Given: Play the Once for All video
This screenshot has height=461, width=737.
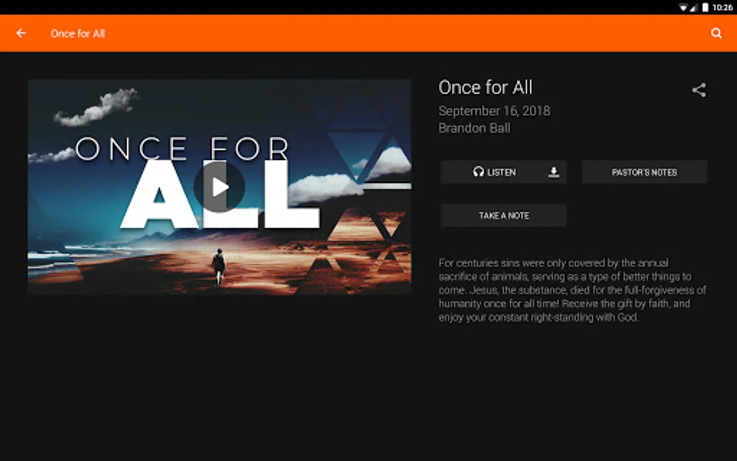Looking at the screenshot, I should [220, 187].
